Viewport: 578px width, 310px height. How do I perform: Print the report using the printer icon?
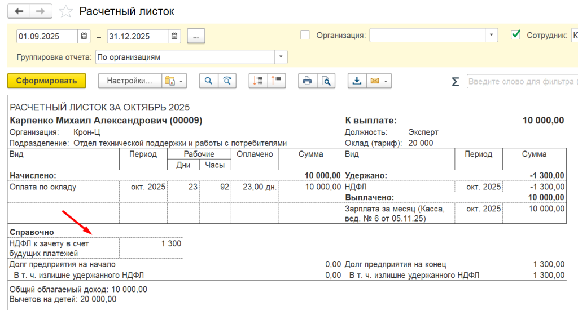pyautogui.click(x=308, y=81)
